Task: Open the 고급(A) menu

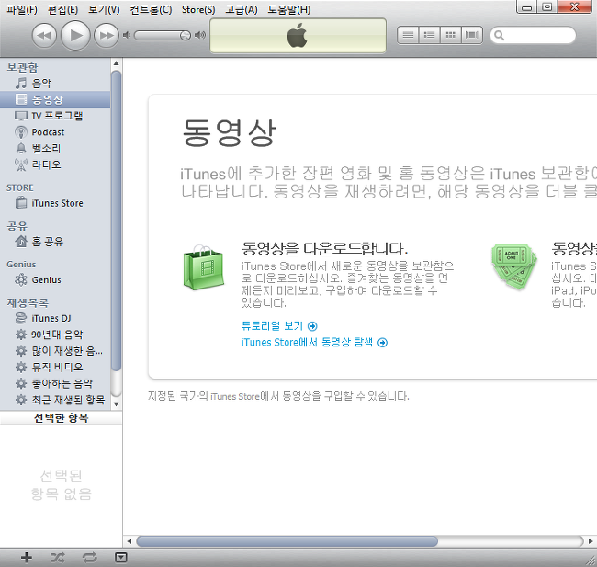Action: [242, 9]
